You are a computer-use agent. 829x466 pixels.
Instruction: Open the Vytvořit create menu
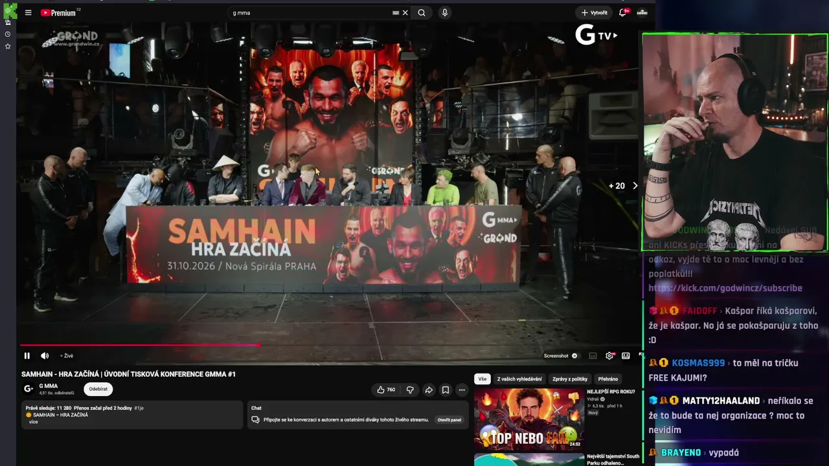click(594, 13)
